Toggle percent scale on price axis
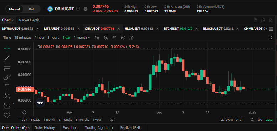Viewport: 277px width, 131px height. [252, 120]
